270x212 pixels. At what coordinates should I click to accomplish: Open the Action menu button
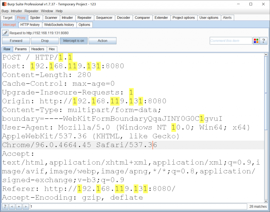pos(103,41)
